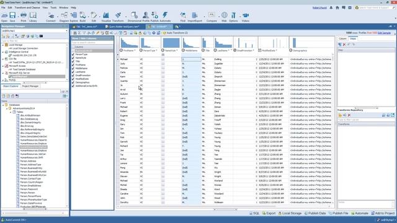Open the Options tool
The image size is (397, 223).
(x=233, y=17)
